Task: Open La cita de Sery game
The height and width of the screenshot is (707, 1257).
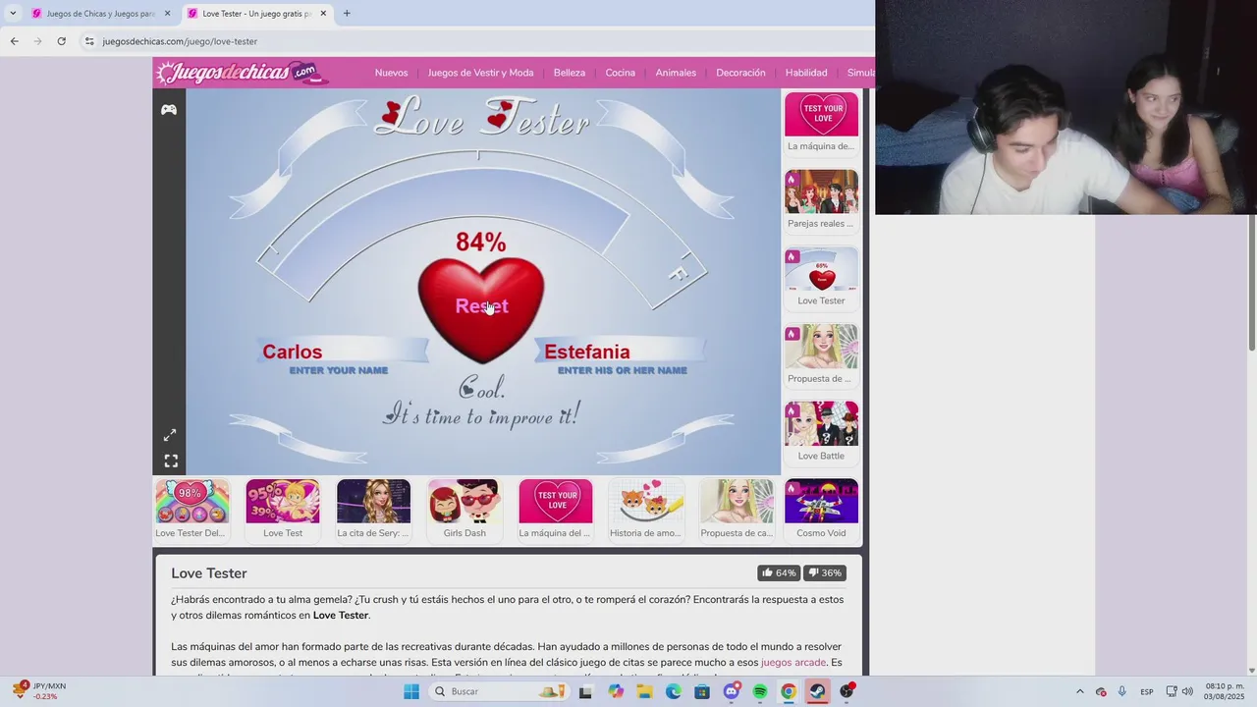Action: 373,511
